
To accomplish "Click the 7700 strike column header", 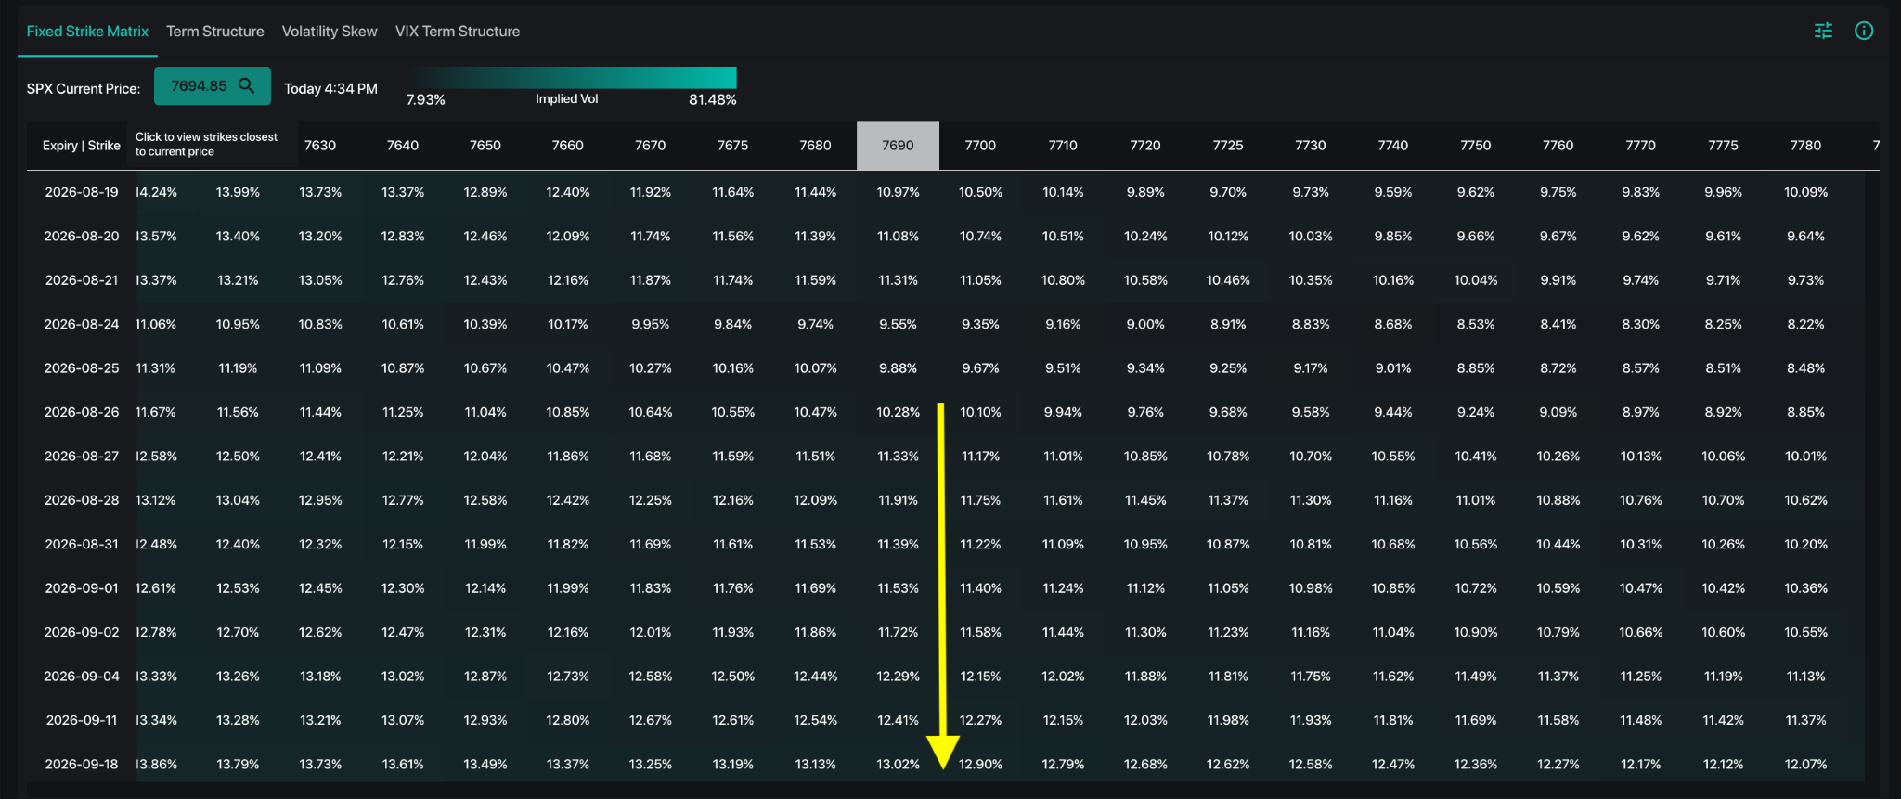I will [x=980, y=145].
